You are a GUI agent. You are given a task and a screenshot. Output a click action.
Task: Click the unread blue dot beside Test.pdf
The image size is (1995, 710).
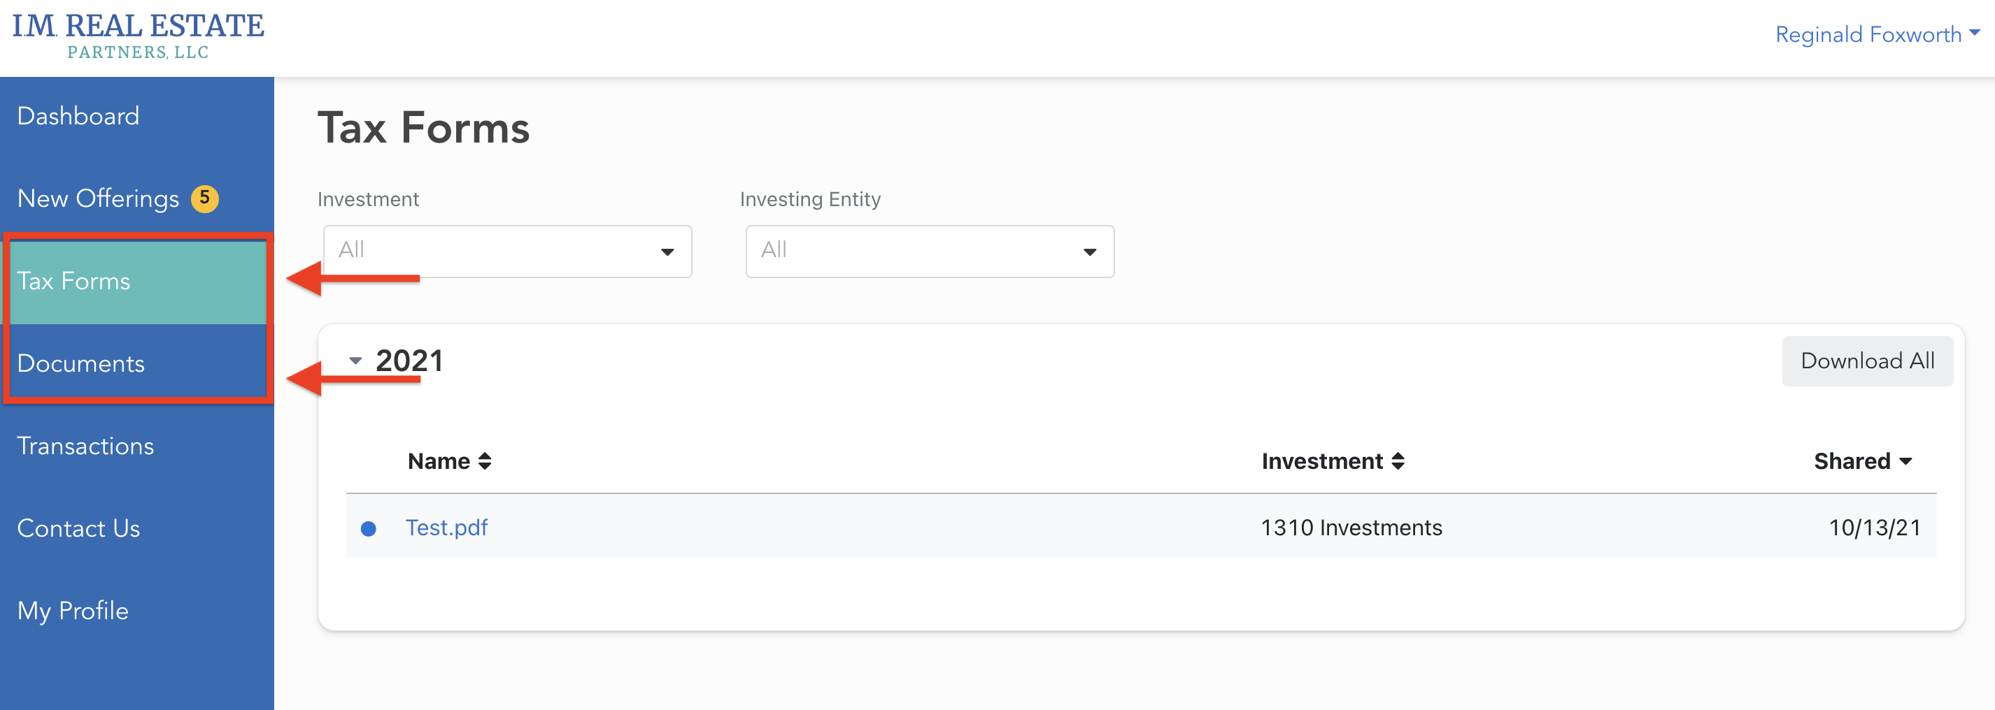coord(369,528)
